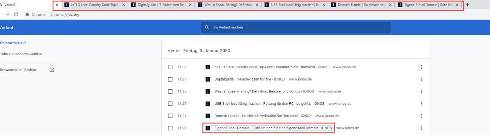Click IONOS favicon of Domain-Handel history entry
Viewport: 490px width, 135px height.
pyautogui.click(x=208, y=116)
